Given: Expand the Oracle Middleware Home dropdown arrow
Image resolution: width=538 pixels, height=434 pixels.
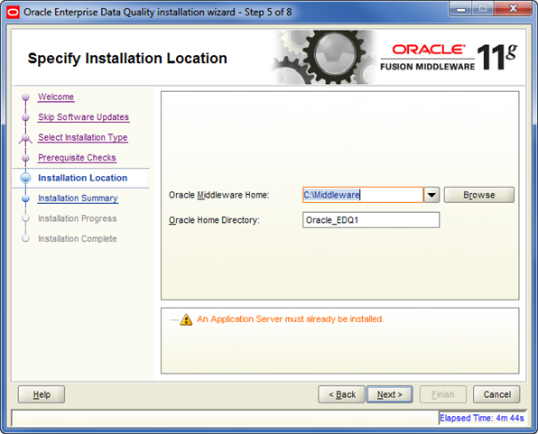Looking at the screenshot, I should (x=431, y=195).
